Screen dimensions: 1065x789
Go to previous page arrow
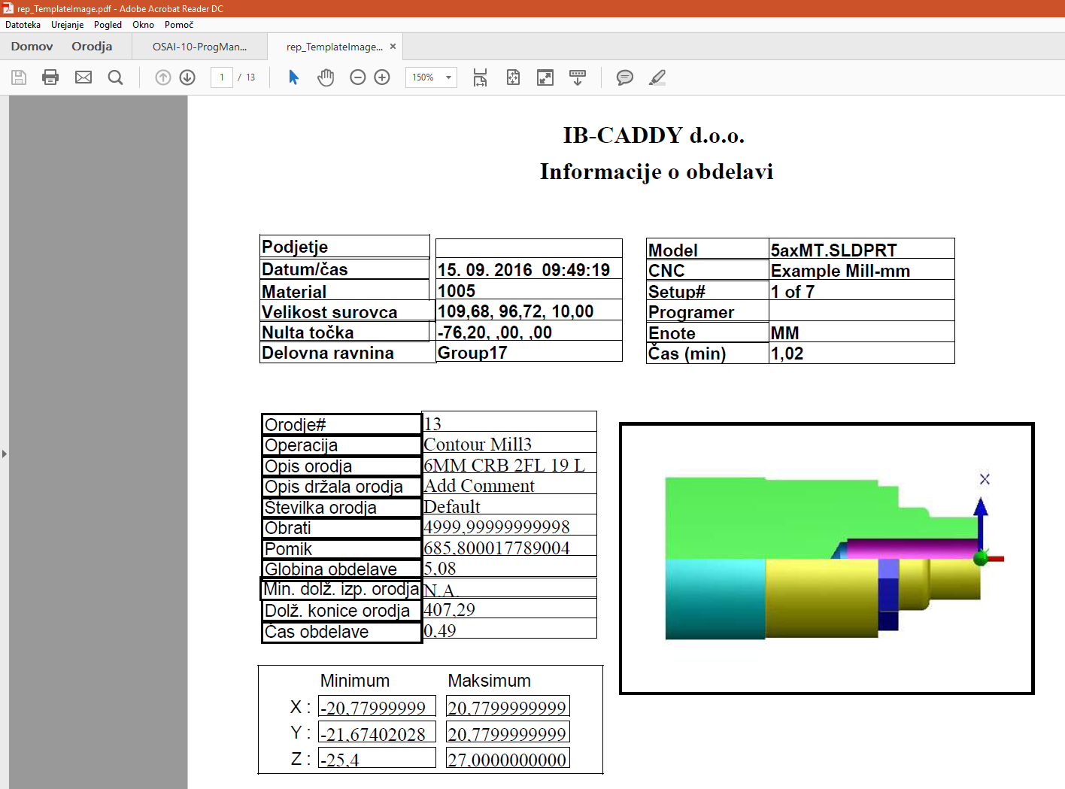click(x=163, y=77)
